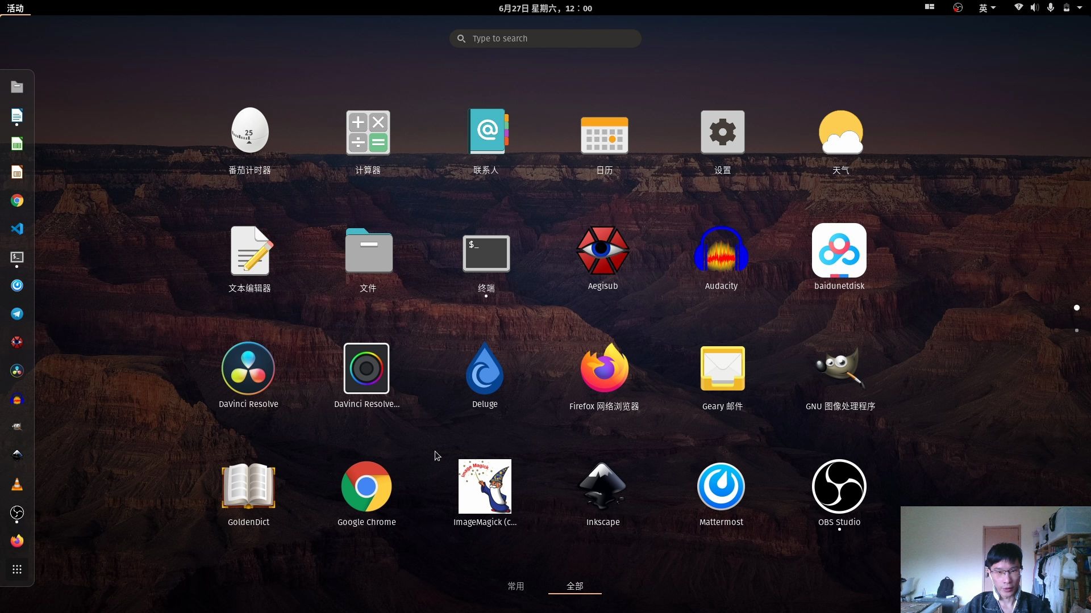Click the workspace layout indicator in top bar
The height and width of the screenshot is (613, 1091).
click(930, 7)
